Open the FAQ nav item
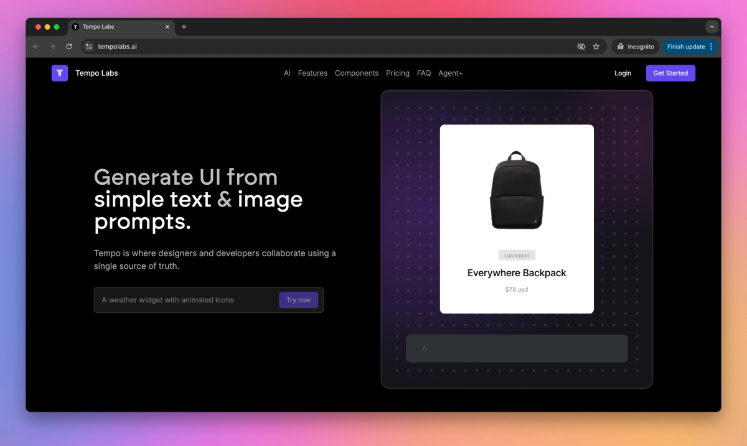The width and height of the screenshot is (747, 446). point(424,73)
